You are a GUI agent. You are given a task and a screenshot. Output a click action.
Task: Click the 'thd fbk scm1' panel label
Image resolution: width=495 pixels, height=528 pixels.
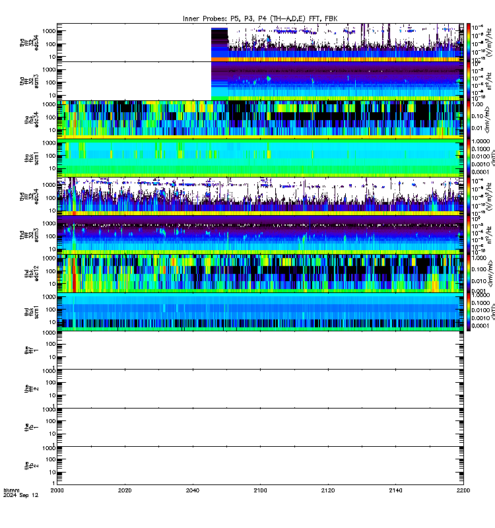pos(32,312)
